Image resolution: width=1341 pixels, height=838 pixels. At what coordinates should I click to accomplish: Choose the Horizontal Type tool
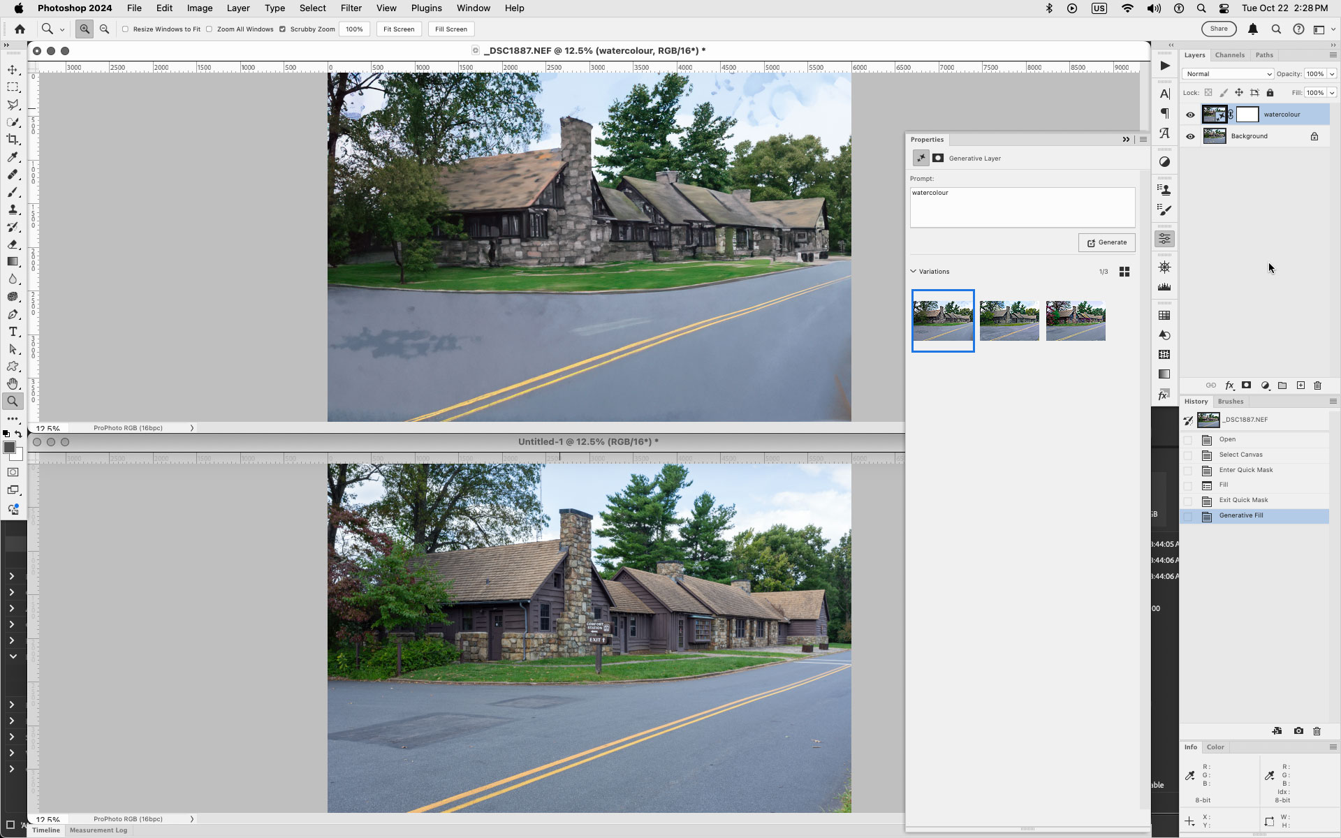coord(13,332)
